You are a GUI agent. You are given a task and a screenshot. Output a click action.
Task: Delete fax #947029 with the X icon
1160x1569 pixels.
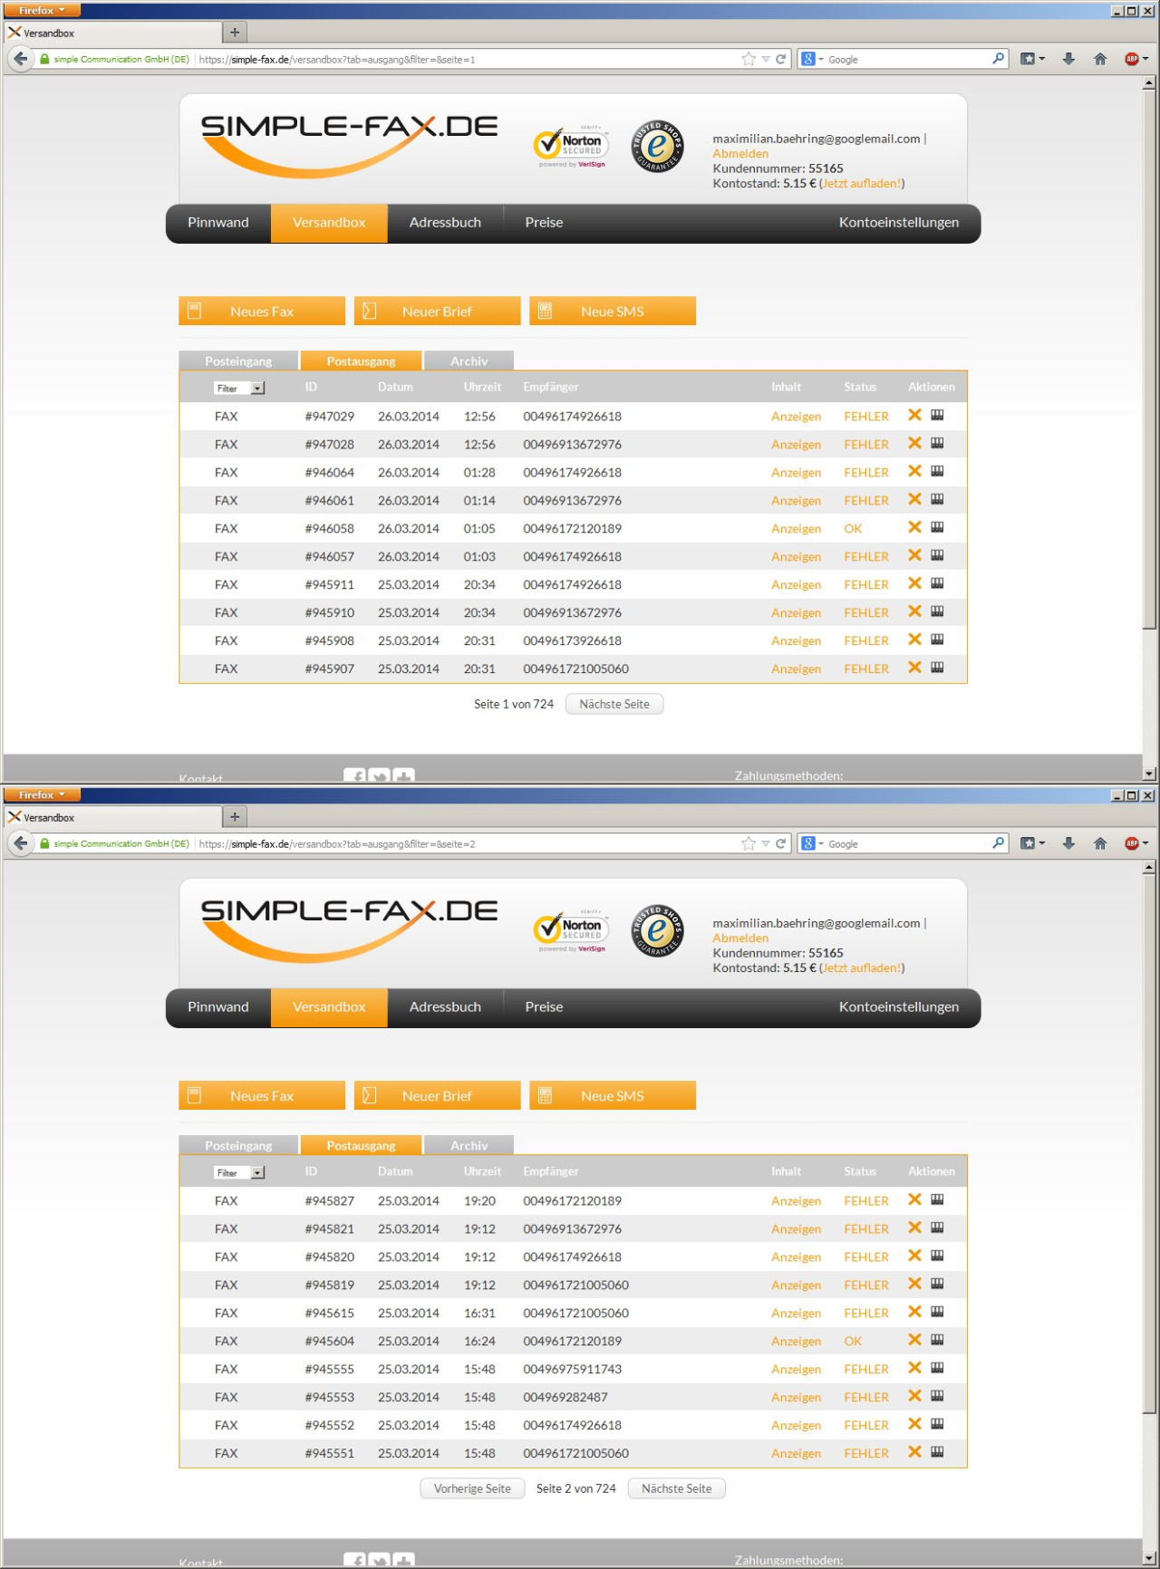pos(914,415)
